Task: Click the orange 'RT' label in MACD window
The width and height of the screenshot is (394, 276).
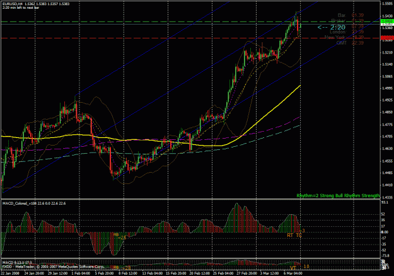Action: (x=290, y=235)
